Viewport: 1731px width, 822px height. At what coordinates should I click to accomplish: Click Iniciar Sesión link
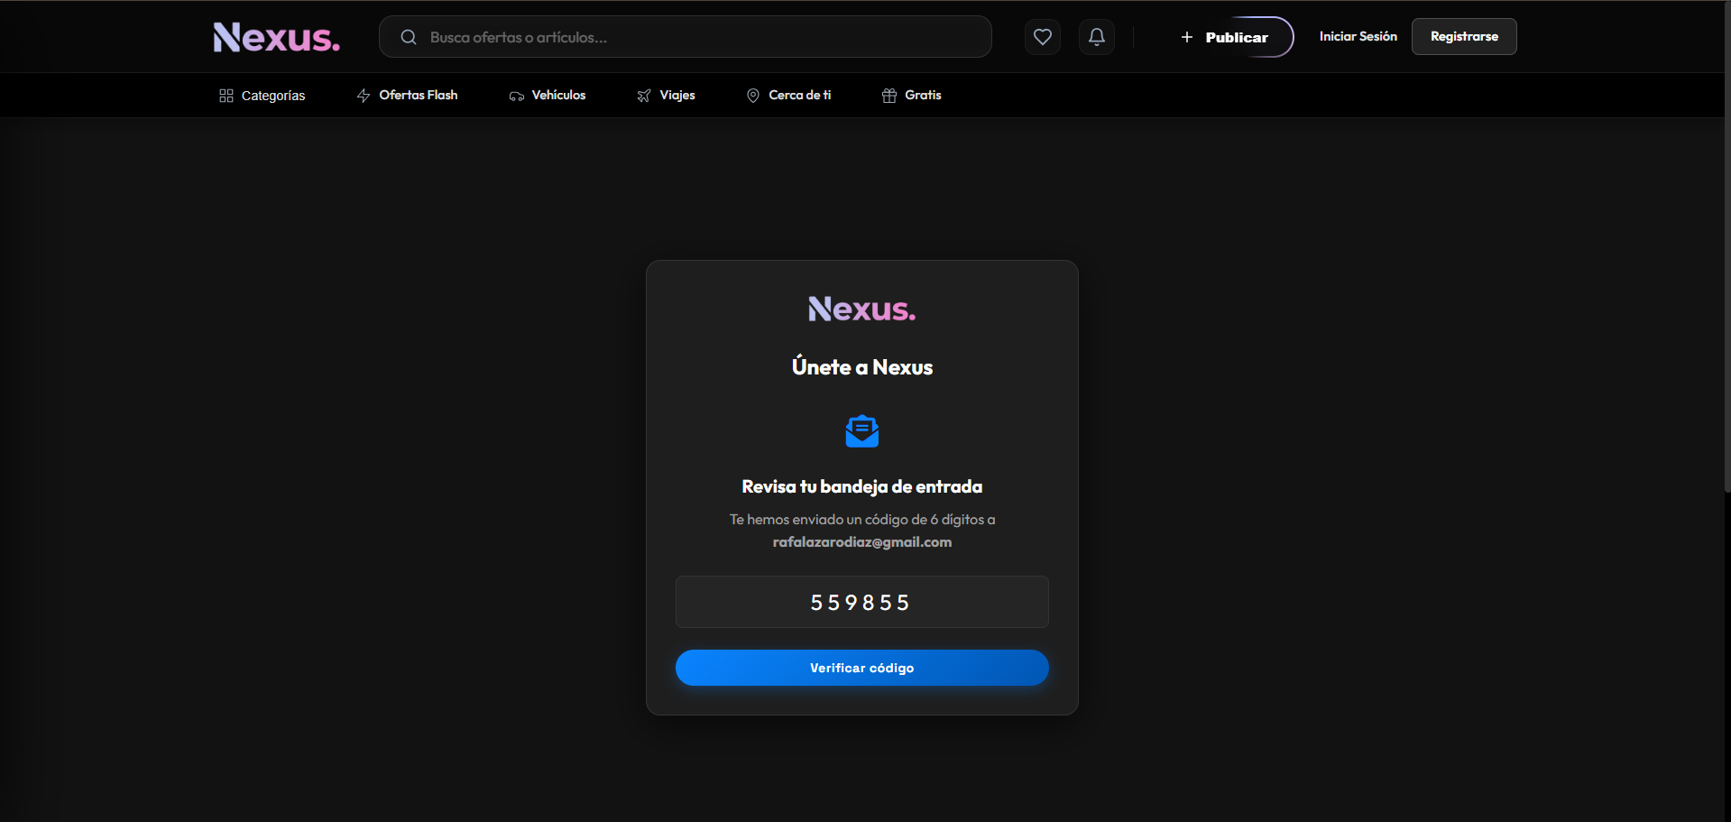[1358, 37]
